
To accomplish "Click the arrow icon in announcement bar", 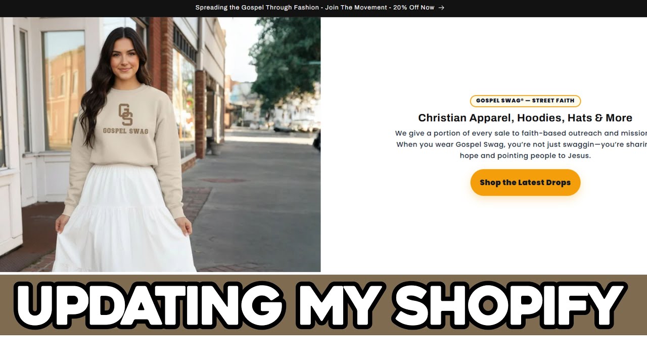I will coord(441,8).
